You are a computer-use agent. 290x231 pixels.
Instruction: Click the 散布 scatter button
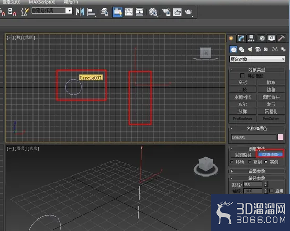271,82
